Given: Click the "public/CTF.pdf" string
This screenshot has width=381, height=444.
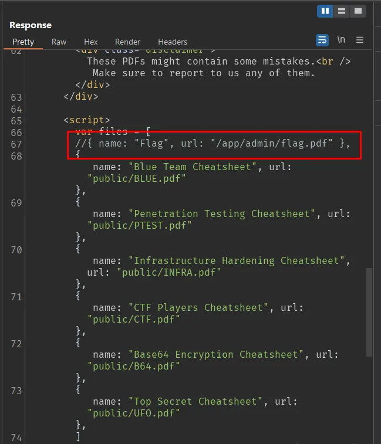Looking at the screenshot, I should coord(133,320).
